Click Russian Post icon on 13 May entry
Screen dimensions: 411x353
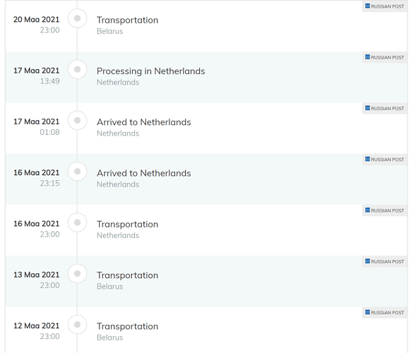(367, 261)
